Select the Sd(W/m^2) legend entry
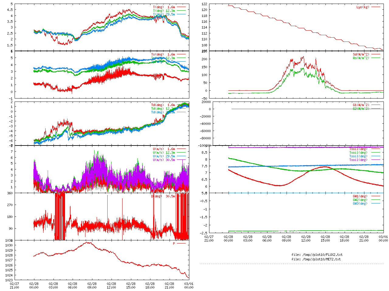The image size is (389, 291). pyautogui.click(x=361, y=55)
